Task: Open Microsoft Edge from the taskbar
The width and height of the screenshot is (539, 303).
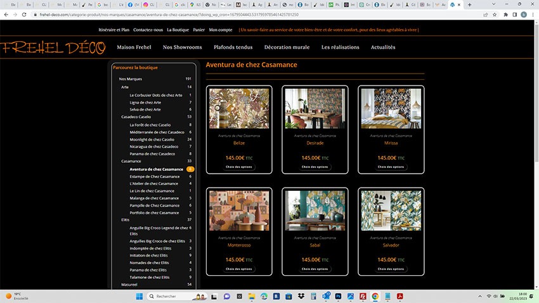Action: [x=264, y=296]
